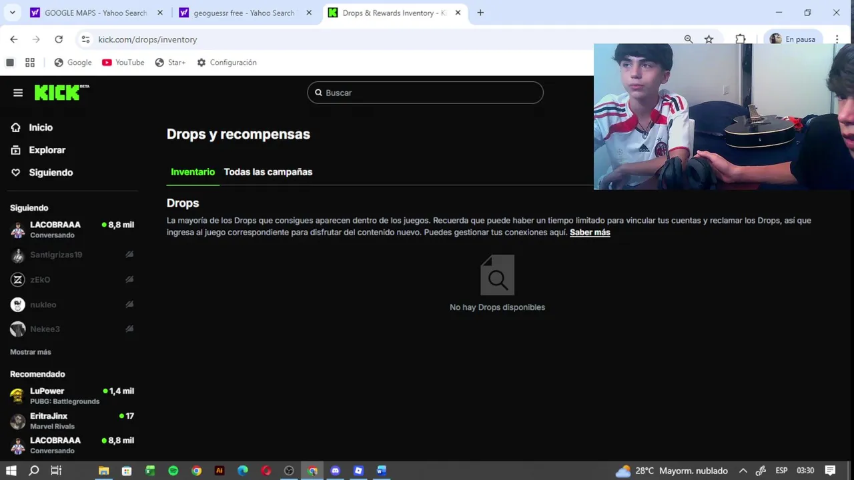The image size is (854, 480).
Task: Follow the Saber más link
Action: coord(590,232)
